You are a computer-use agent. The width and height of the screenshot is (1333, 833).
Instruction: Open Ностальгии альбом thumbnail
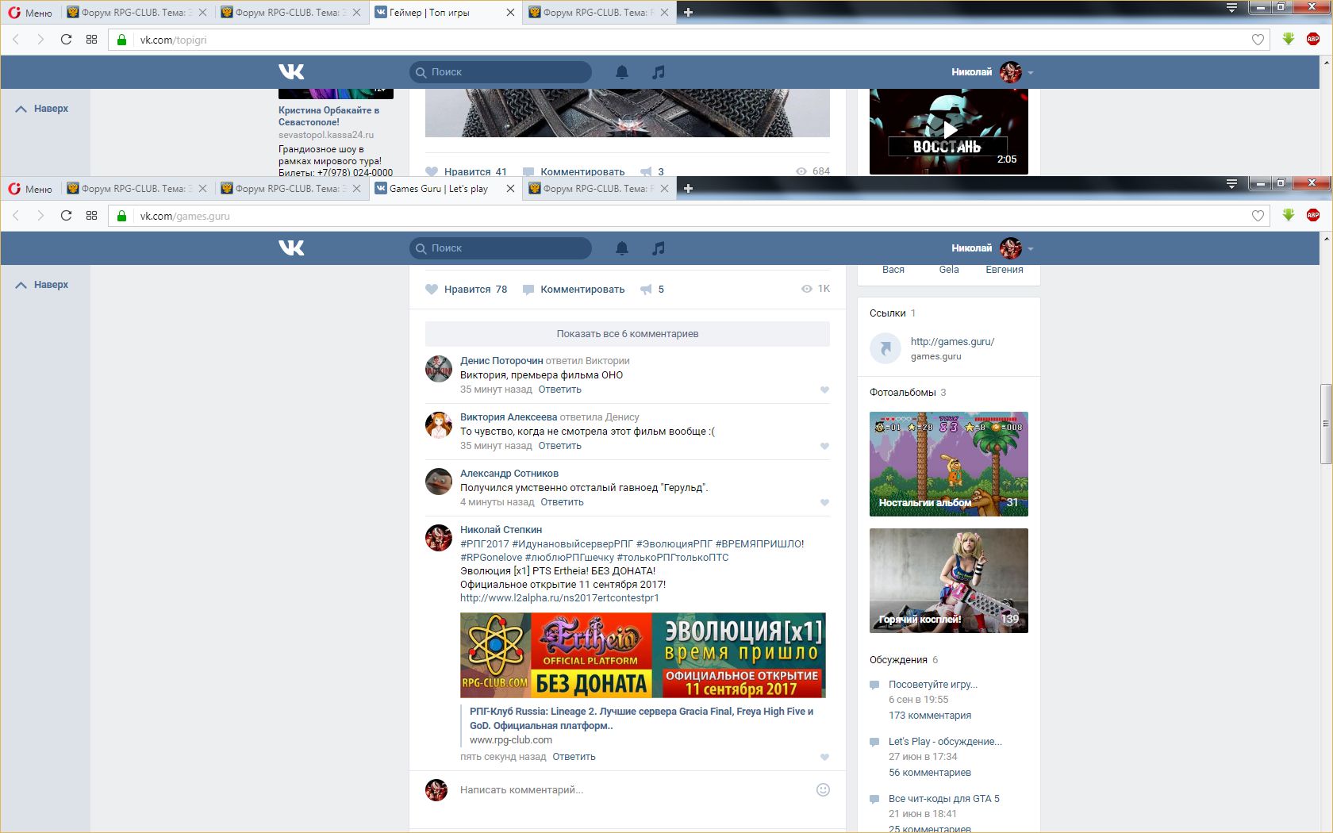[949, 464]
